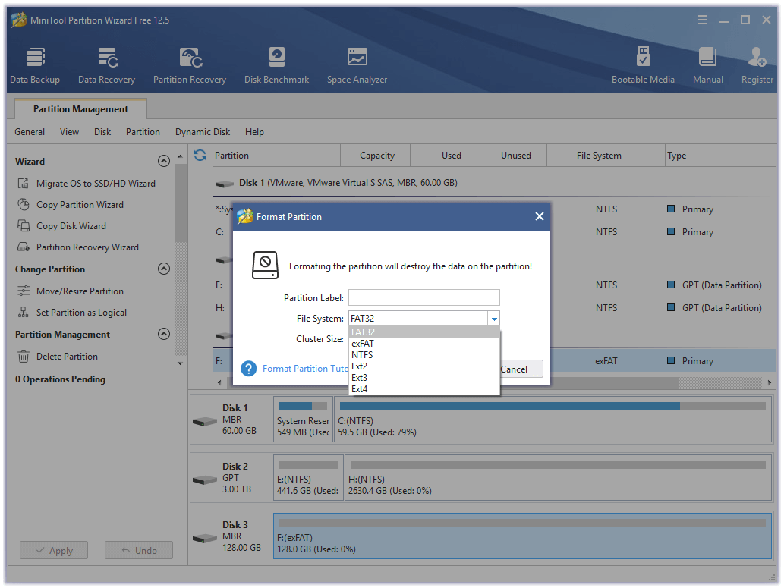
Task: Click the Set Partition as Logical icon
Action: pos(23,313)
